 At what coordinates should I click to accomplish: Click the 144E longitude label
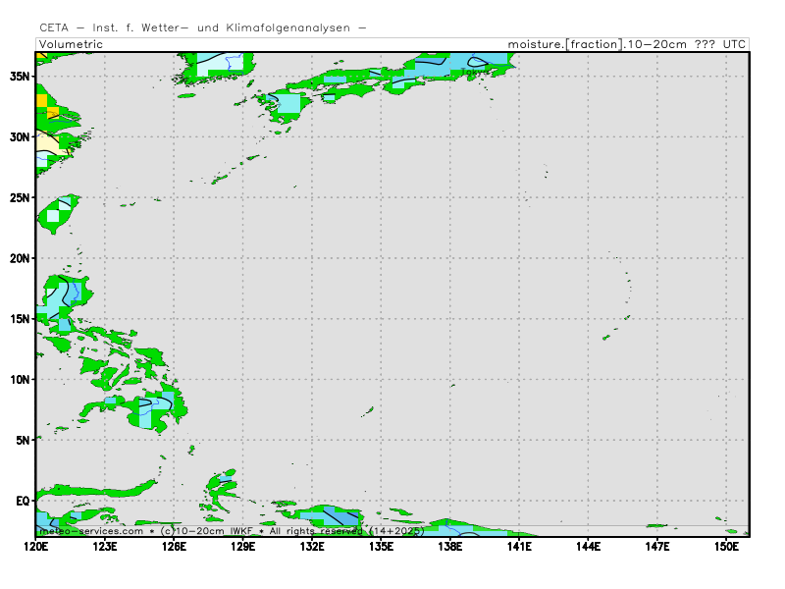tap(588, 546)
